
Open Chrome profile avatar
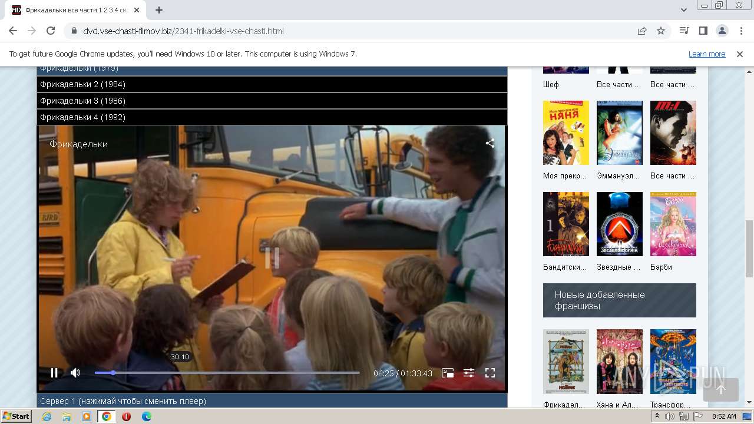722,31
